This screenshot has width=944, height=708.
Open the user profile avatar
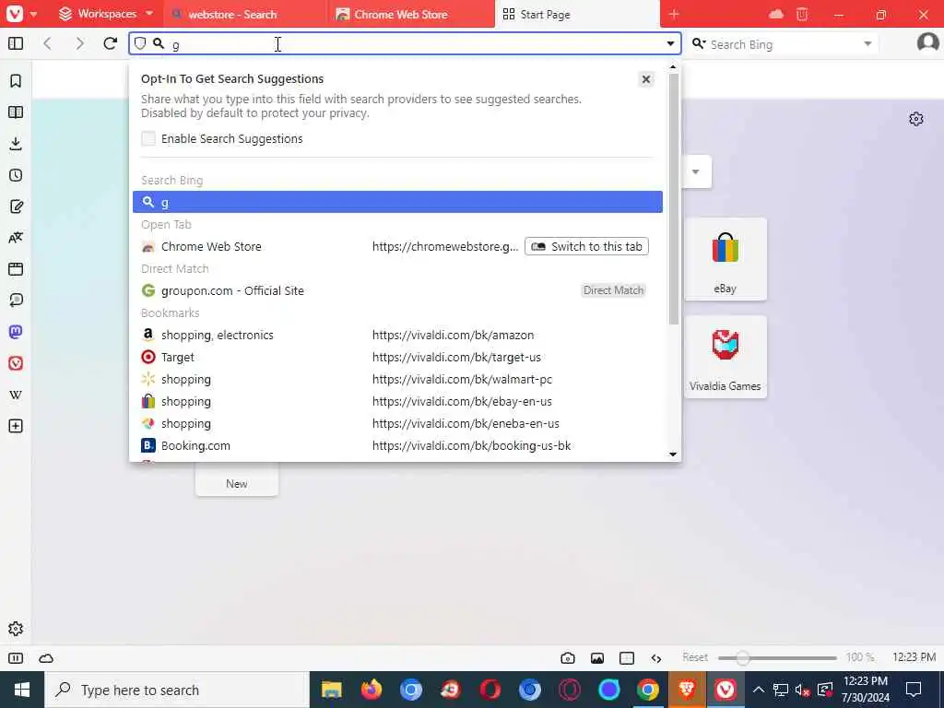pos(927,42)
